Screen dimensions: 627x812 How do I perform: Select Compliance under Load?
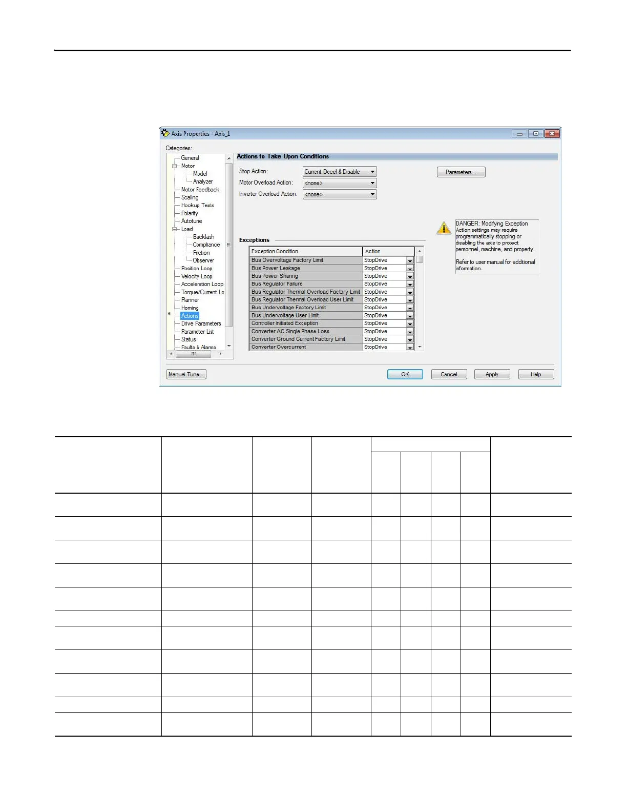point(206,245)
